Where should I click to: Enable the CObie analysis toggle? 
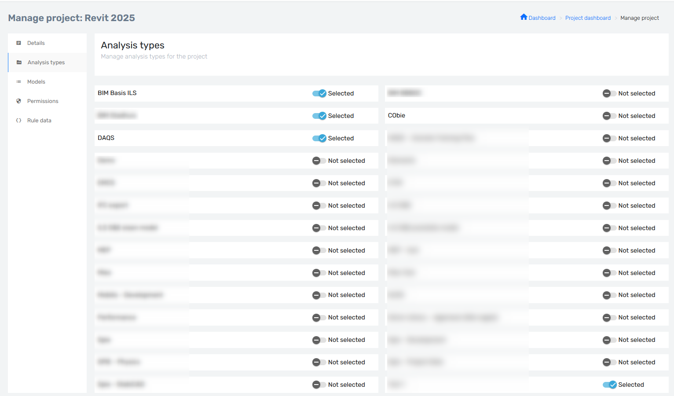609,116
